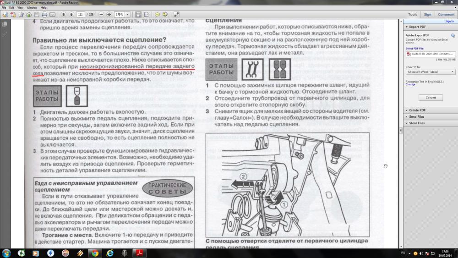458x258 pixels.
Task: Open page thumbnails in left sidebar
Action: pyautogui.click(x=5, y=24)
